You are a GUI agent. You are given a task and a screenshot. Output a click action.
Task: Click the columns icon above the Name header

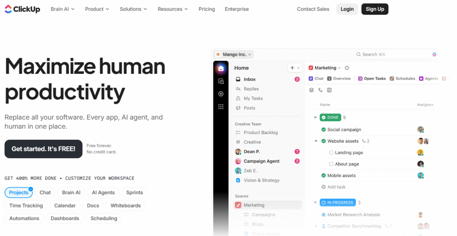point(329,90)
